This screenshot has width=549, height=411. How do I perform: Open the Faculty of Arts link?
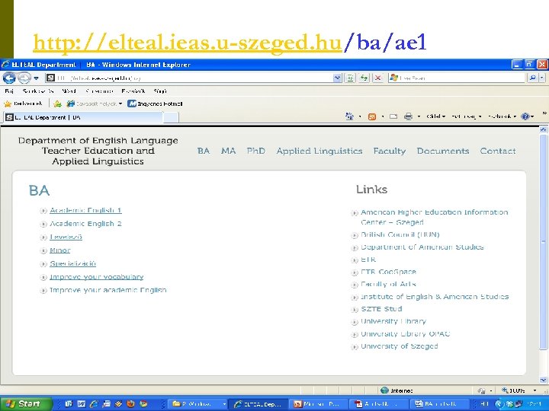pos(388,284)
